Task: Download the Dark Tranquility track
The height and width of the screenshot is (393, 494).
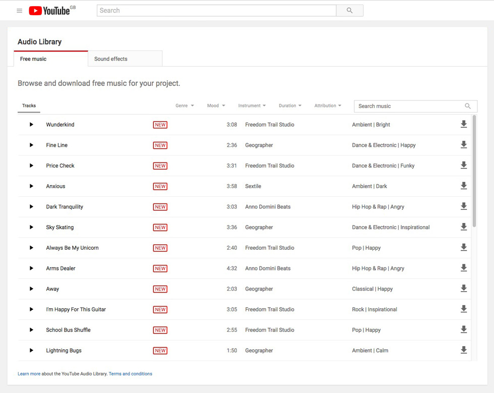Action: pyautogui.click(x=464, y=206)
